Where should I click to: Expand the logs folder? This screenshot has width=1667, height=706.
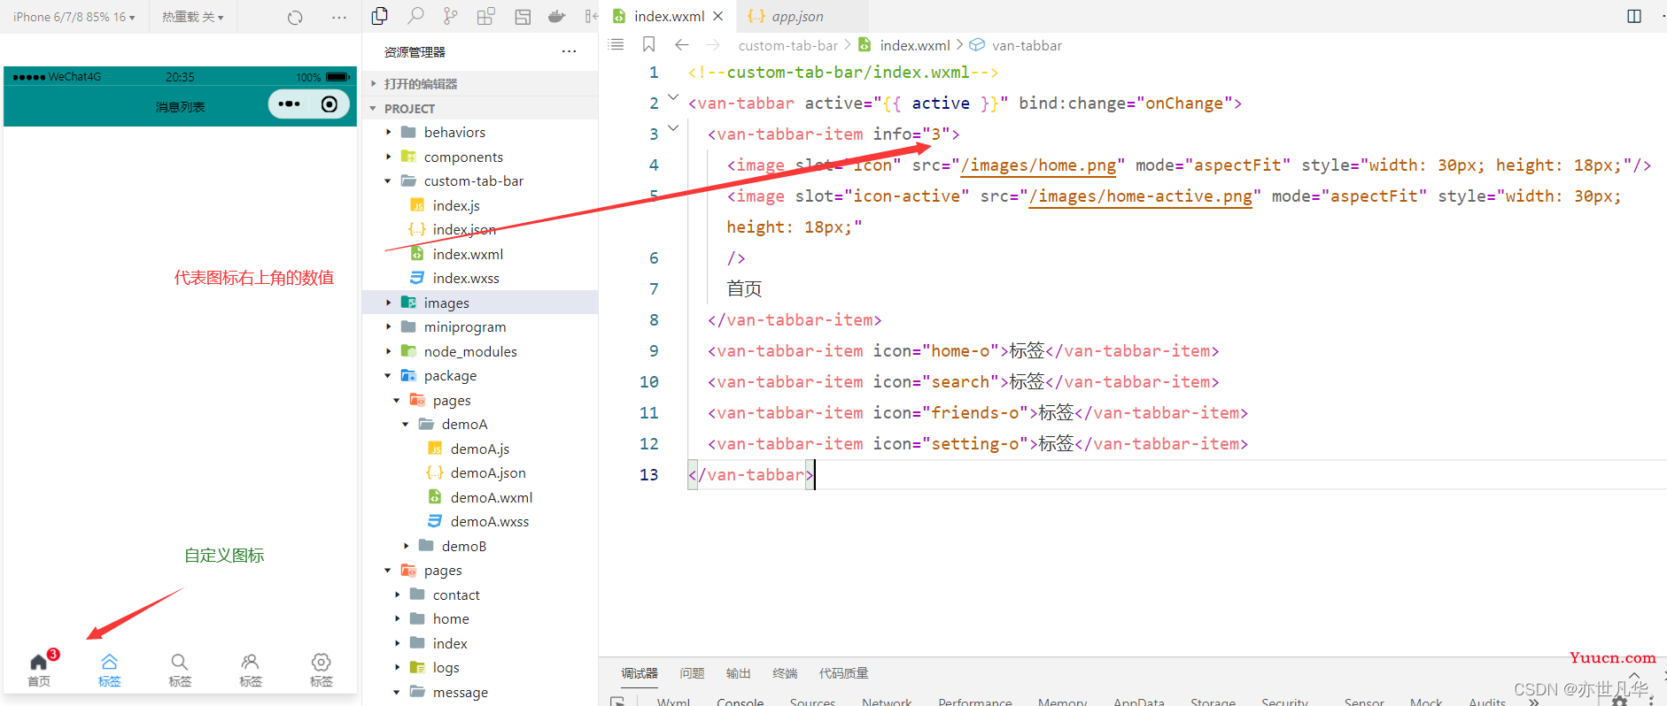tap(446, 667)
